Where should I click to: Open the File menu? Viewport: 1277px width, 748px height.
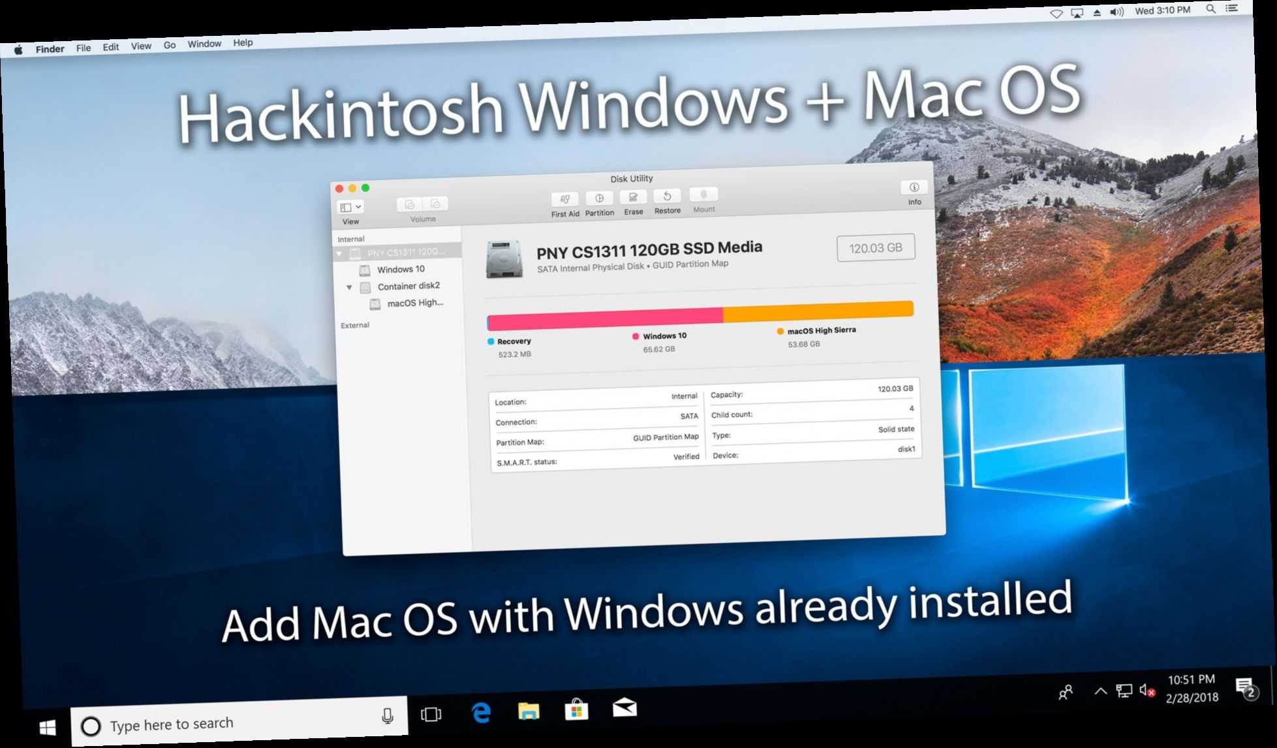(83, 48)
